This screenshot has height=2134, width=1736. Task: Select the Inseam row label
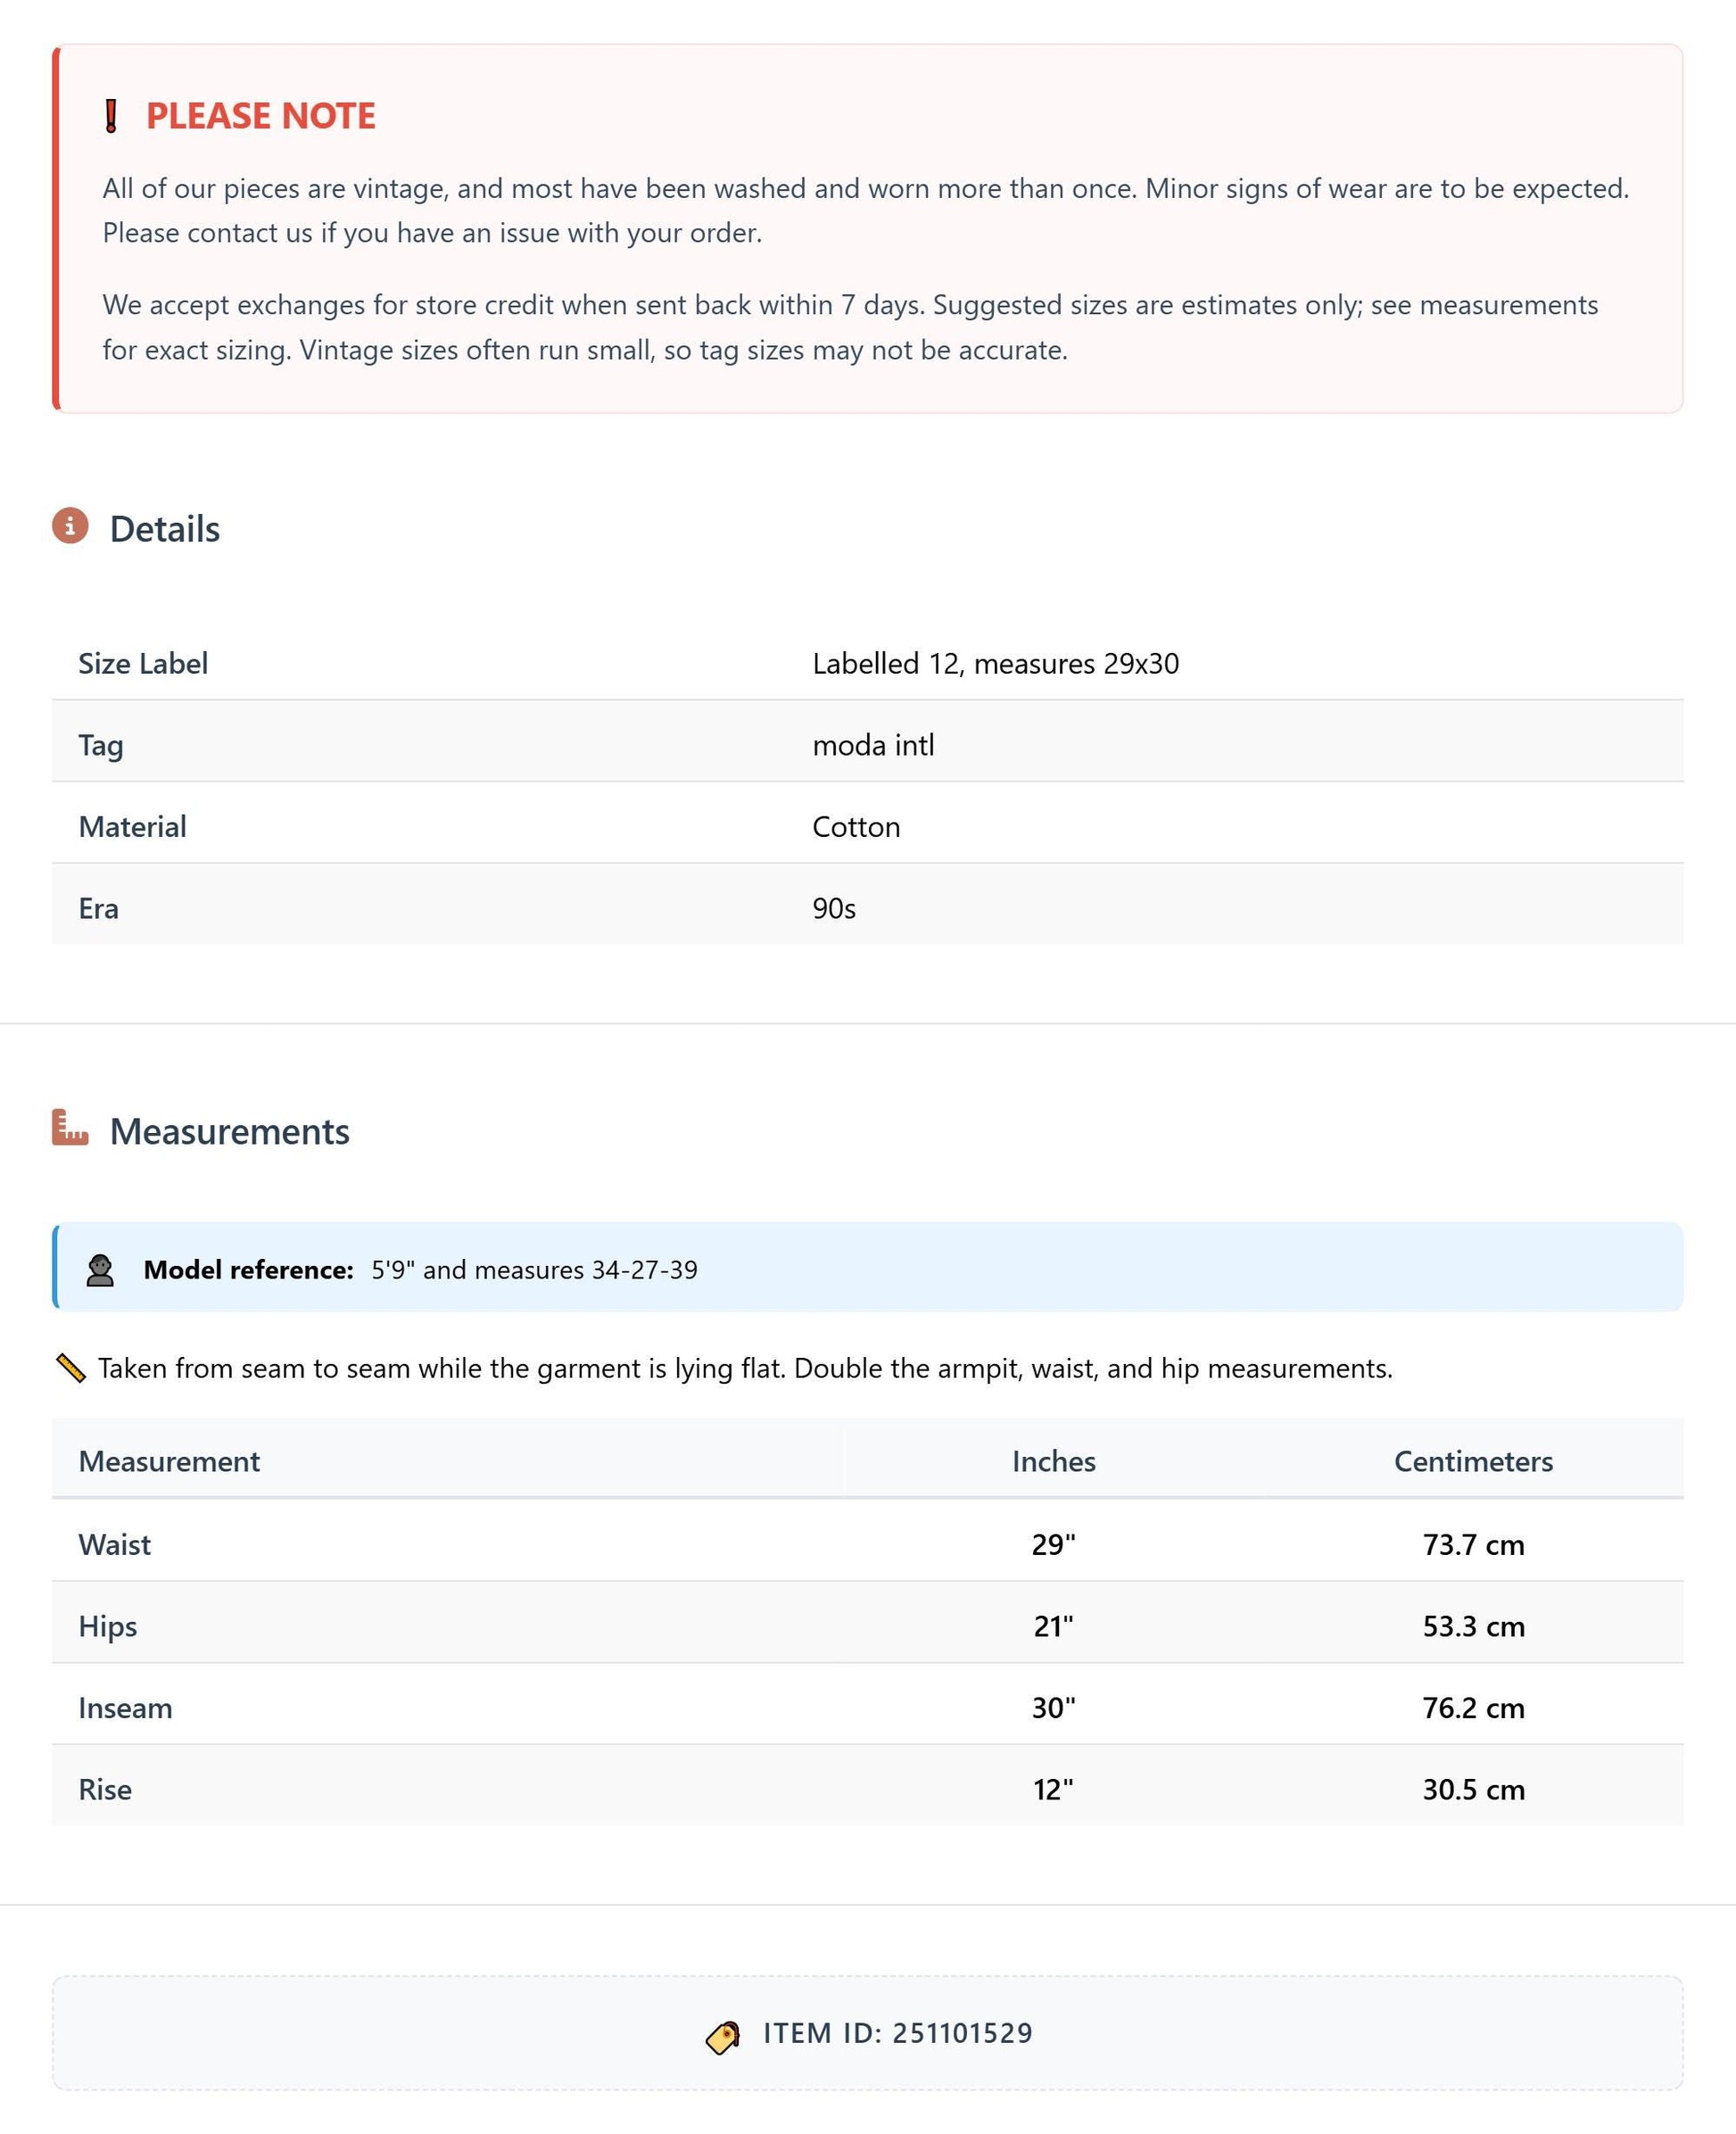126,1707
